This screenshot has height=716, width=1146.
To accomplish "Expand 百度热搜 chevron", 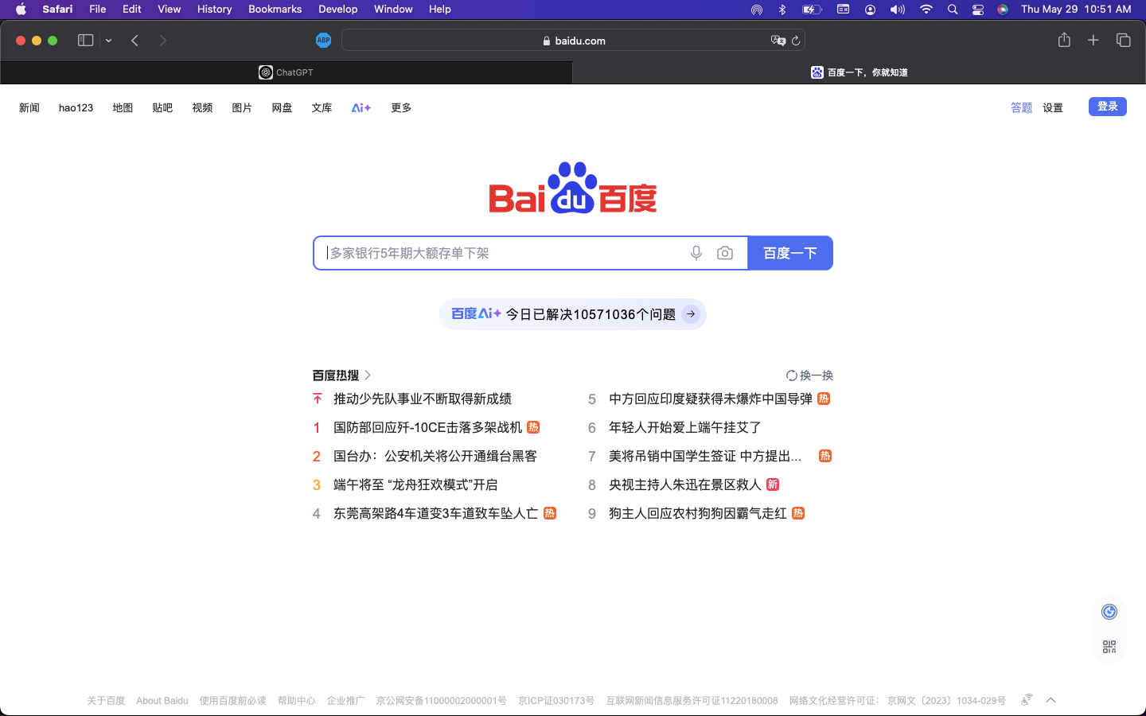I will pyautogui.click(x=368, y=375).
